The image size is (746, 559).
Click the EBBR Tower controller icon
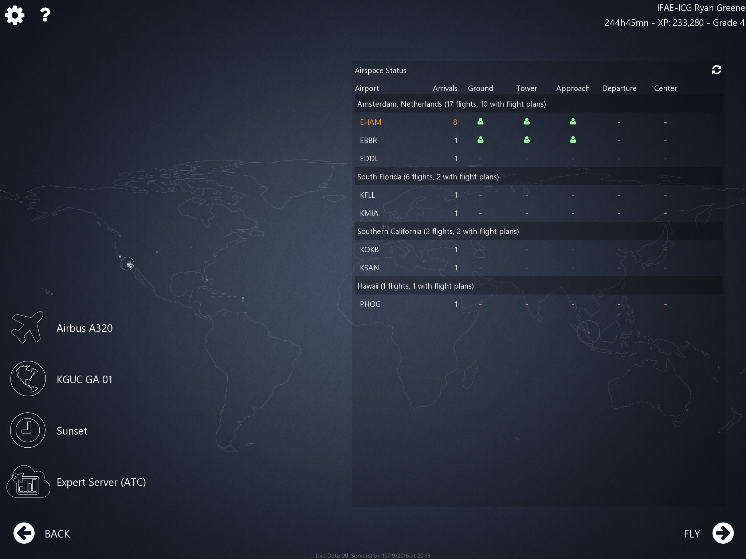coord(527,140)
